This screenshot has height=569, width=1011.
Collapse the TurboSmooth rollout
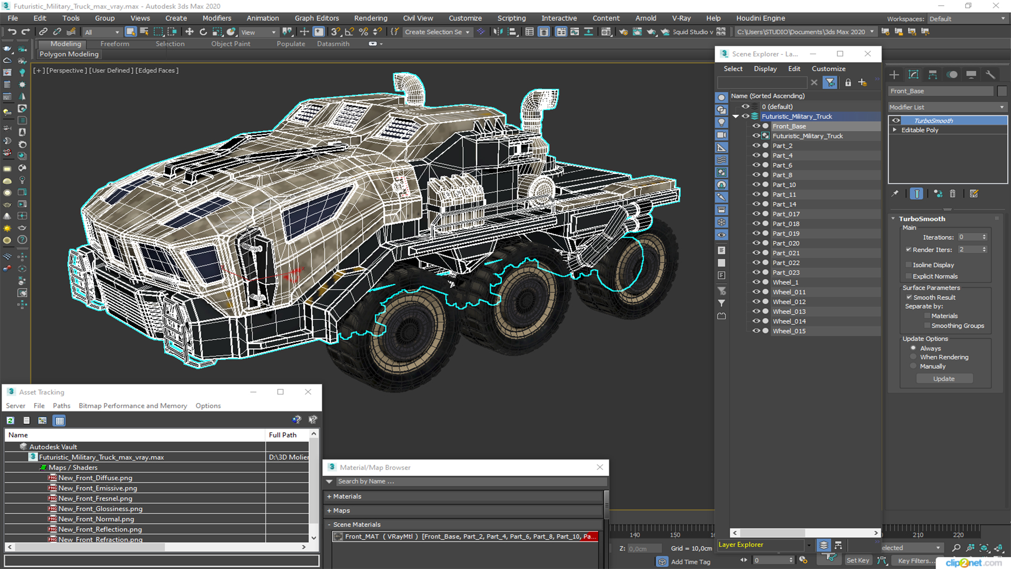(x=894, y=219)
